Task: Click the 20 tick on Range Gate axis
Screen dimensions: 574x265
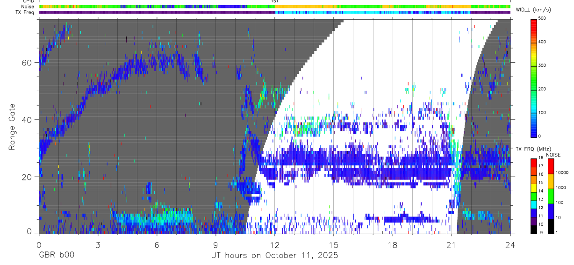Action: click(28, 177)
